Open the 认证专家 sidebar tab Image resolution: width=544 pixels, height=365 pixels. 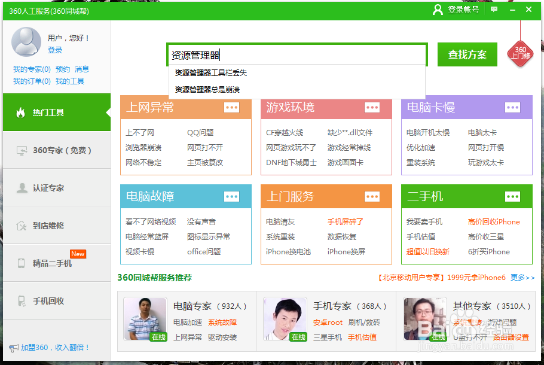click(x=57, y=188)
